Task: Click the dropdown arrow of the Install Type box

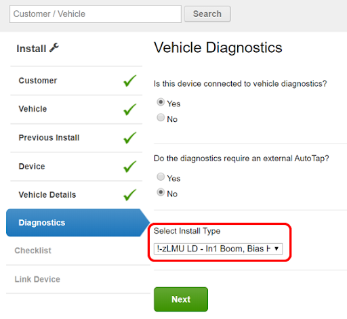Action: coord(277,249)
